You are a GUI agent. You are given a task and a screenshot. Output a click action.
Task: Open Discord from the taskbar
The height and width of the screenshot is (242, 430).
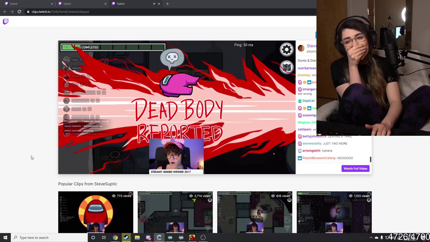point(148,238)
